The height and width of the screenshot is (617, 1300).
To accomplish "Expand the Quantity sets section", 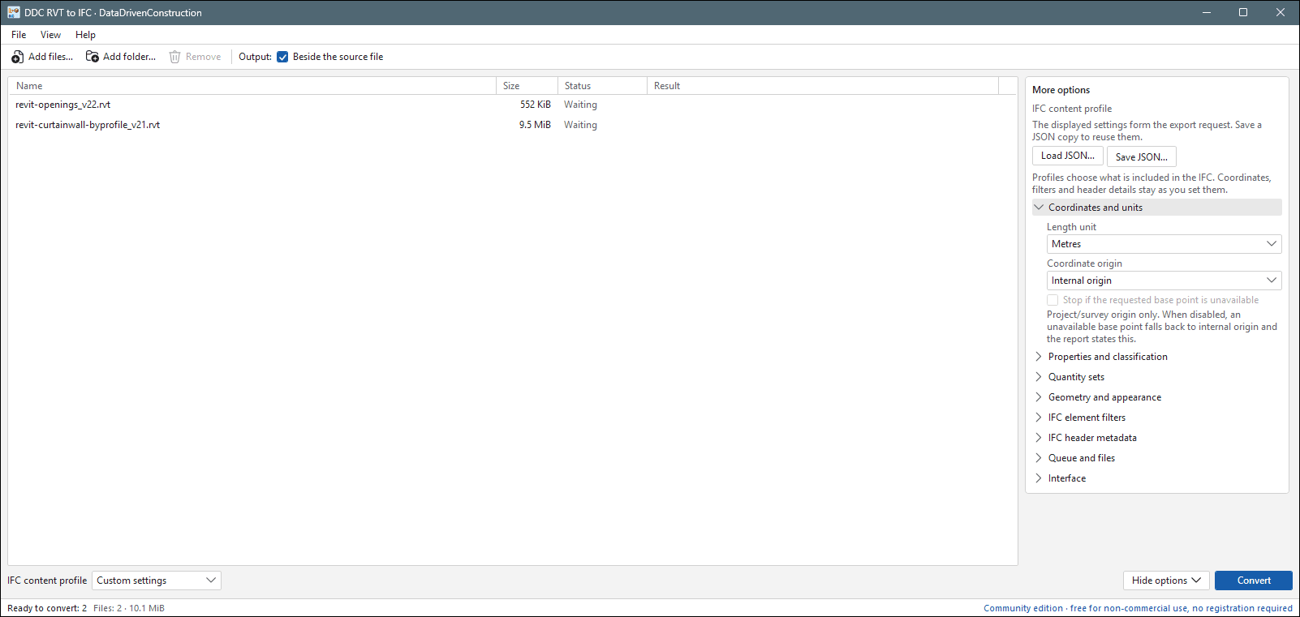I will click(1157, 377).
